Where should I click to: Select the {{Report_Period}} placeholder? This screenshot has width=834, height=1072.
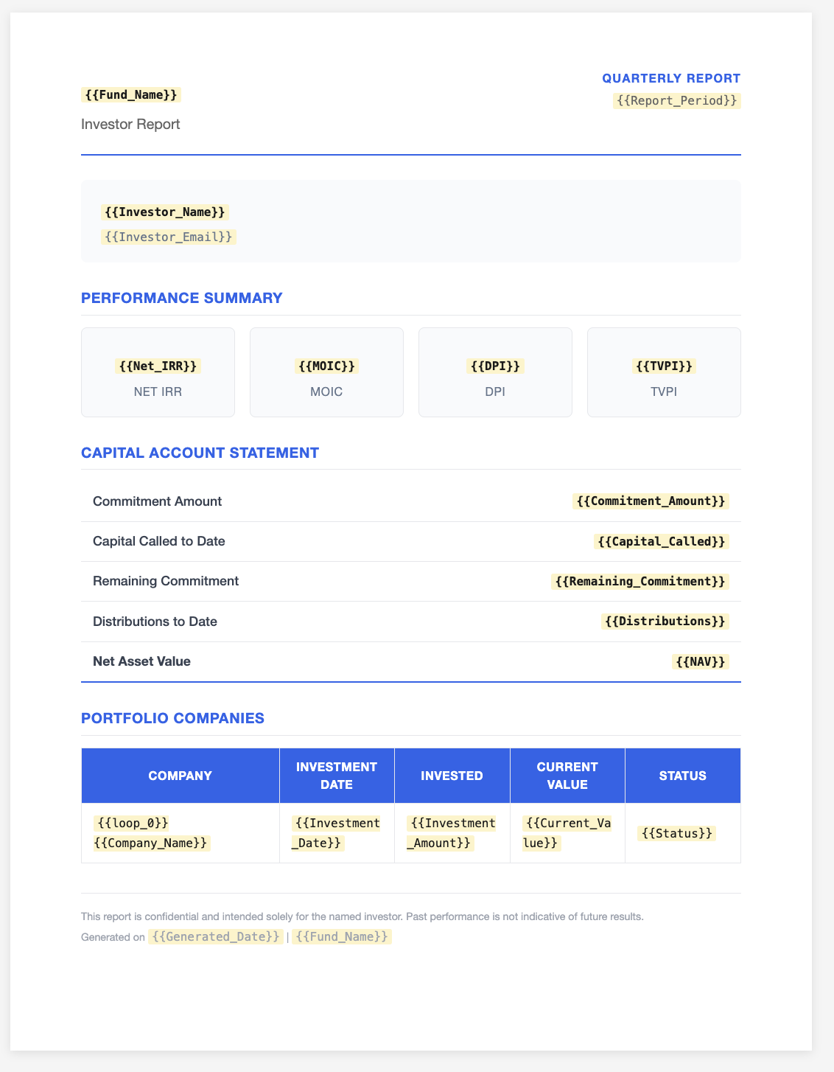[676, 100]
